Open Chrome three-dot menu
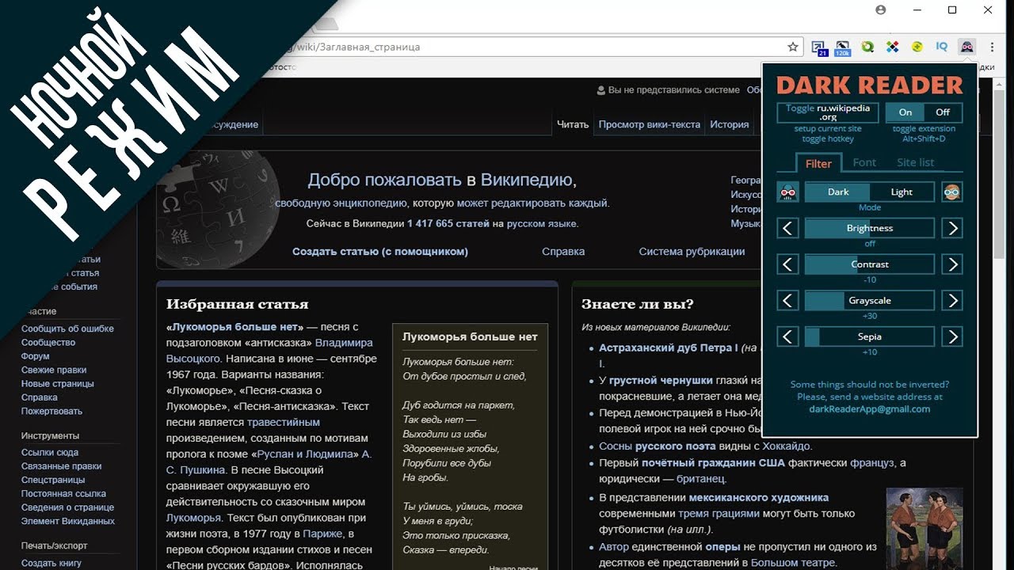Viewport: 1014px width, 570px height. [992, 47]
